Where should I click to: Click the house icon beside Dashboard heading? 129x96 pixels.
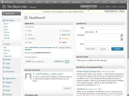pyautogui.click(x=26, y=18)
